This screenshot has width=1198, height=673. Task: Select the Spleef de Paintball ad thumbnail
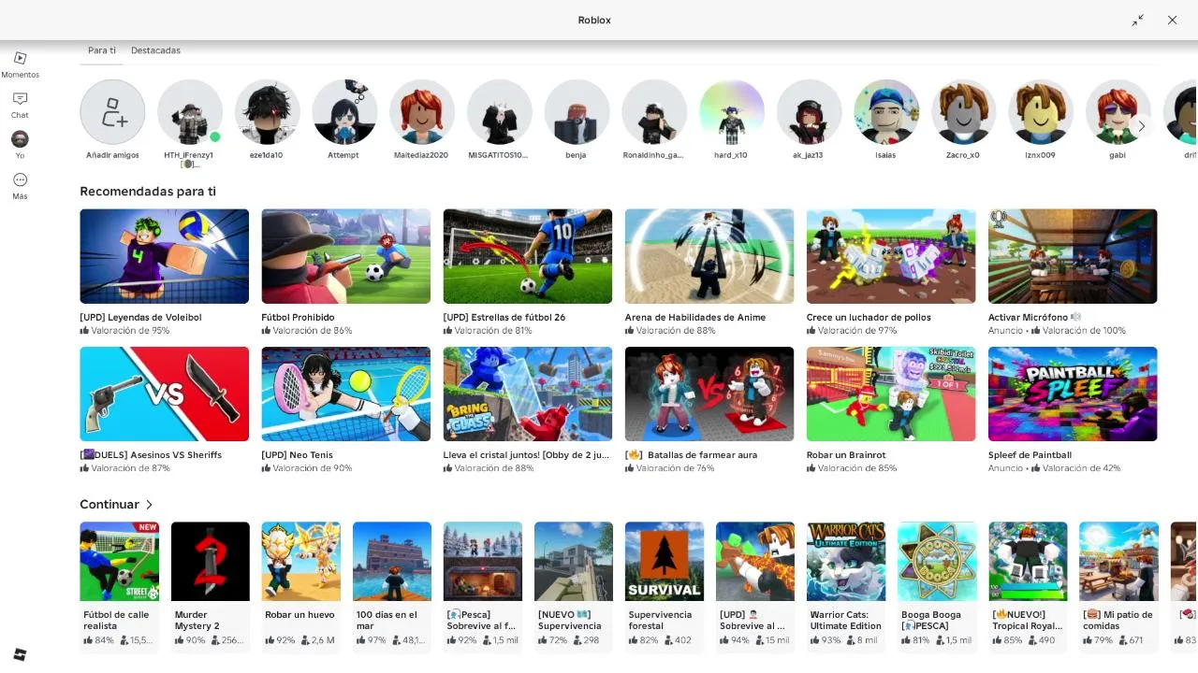point(1073,394)
